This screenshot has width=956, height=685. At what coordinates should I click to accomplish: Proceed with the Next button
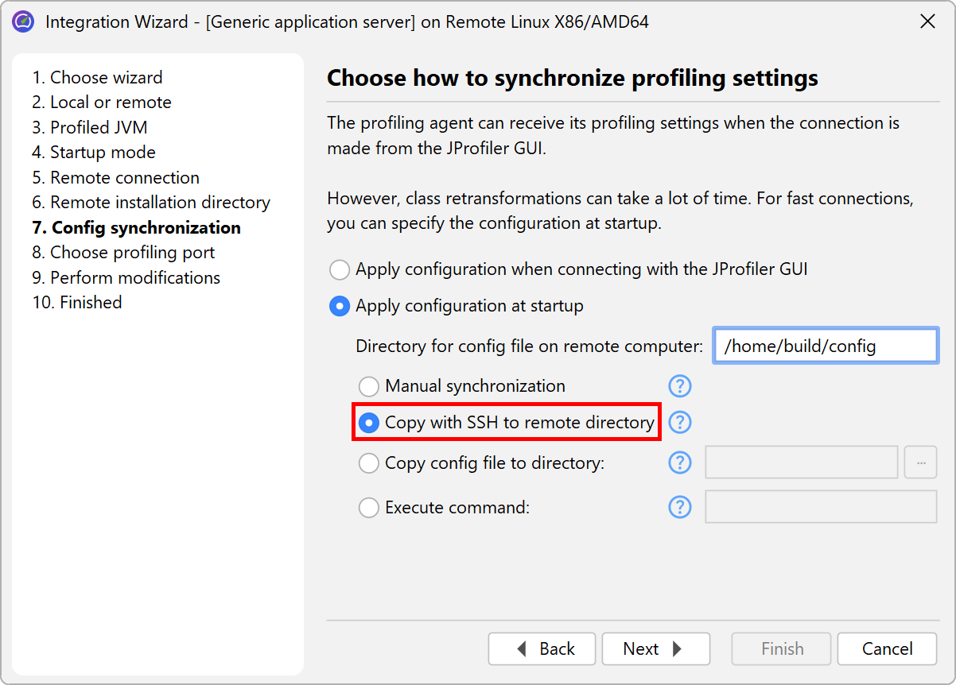pos(655,648)
